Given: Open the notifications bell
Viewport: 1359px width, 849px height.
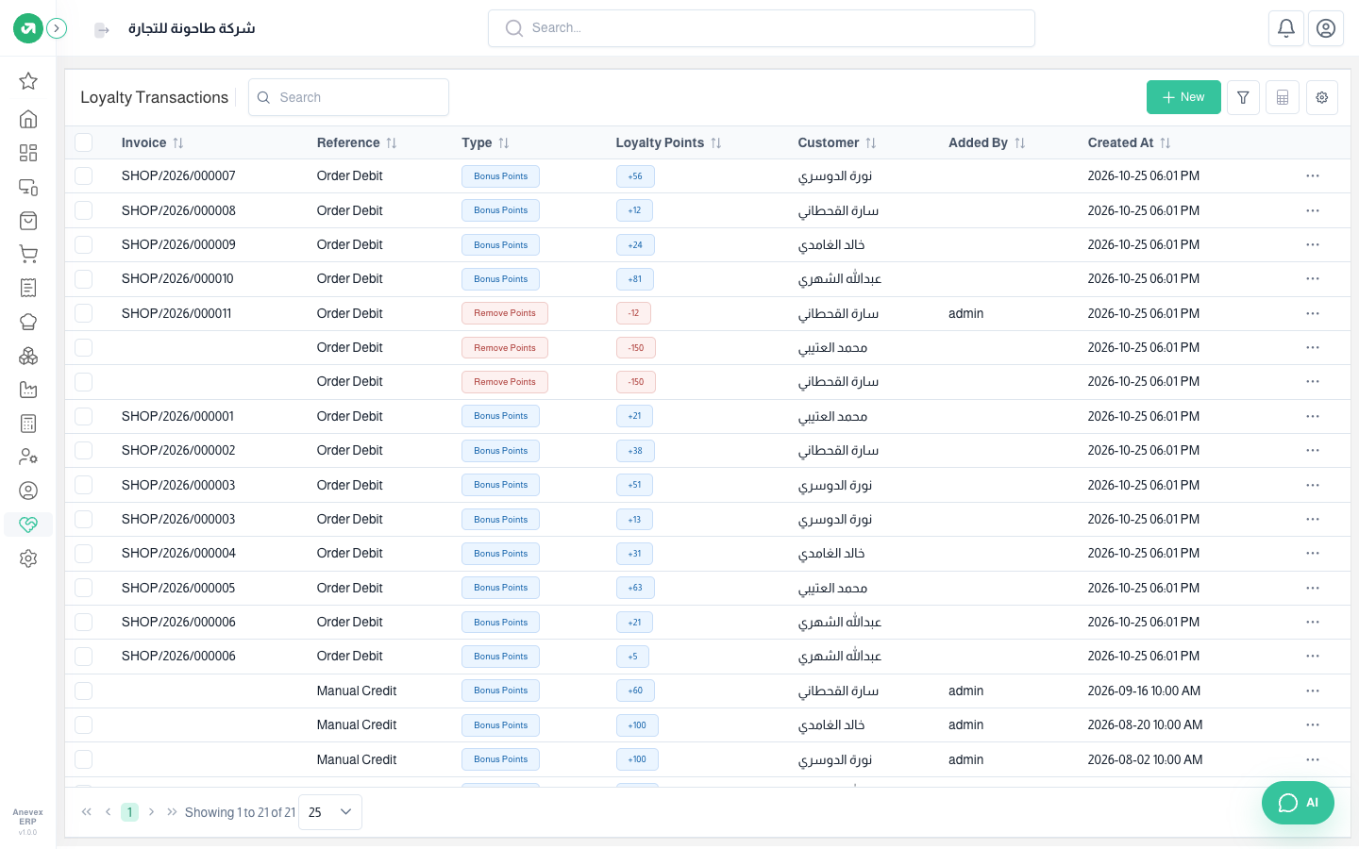Looking at the screenshot, I should point(1286,28).
